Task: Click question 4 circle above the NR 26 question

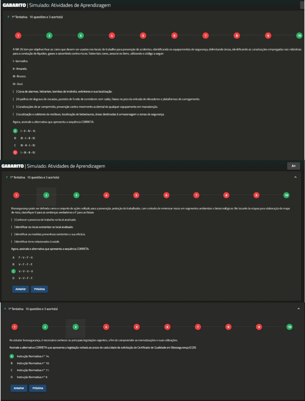Action: point(112,36)
